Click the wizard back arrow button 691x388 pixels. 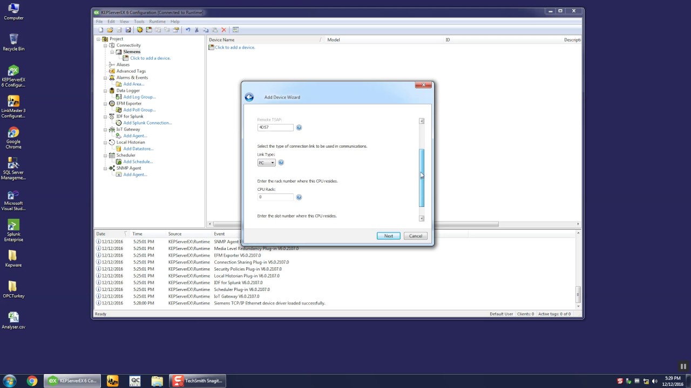click(249, 97)
